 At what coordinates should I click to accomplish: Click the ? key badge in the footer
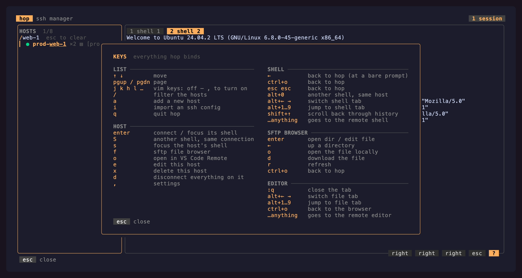tap(493, 253)
